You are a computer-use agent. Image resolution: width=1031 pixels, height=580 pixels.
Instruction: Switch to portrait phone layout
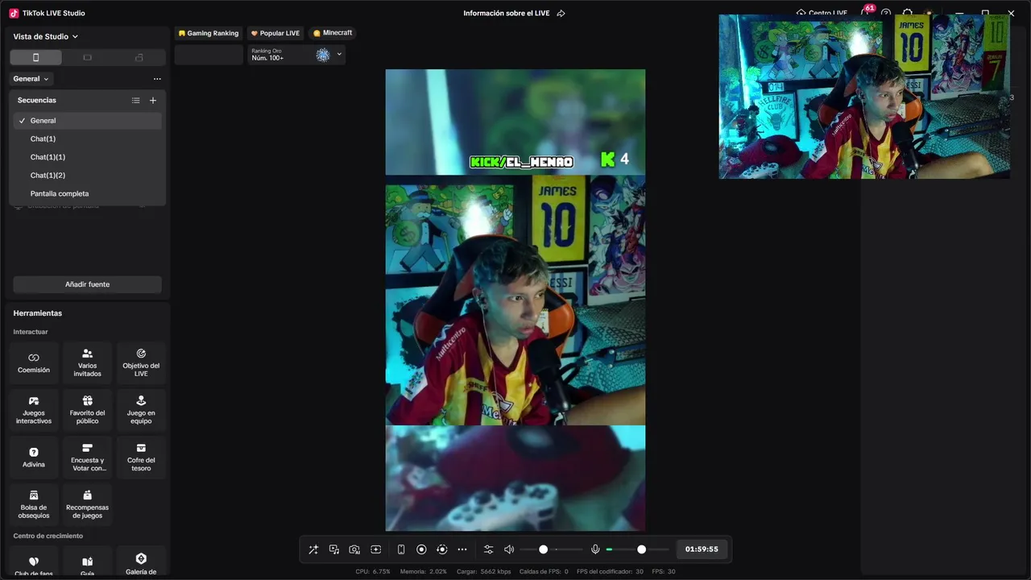35,57
